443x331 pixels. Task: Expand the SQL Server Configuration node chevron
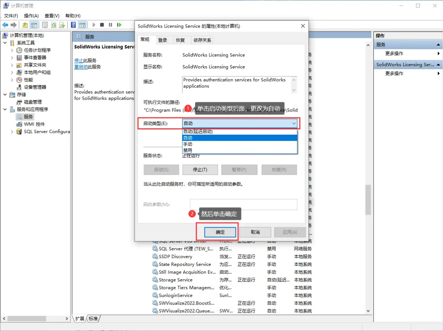[x=12, y=131]
